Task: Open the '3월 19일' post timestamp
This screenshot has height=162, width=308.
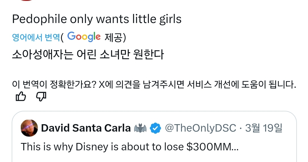Action: pyautogui.click(x=264, y=128)
